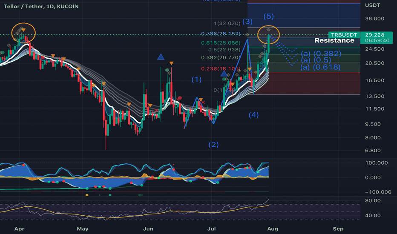This screenshot has width=397, height=234.
Task: Select the 0.236(18.101) Fibonacci level label
Action: (221, 69)
